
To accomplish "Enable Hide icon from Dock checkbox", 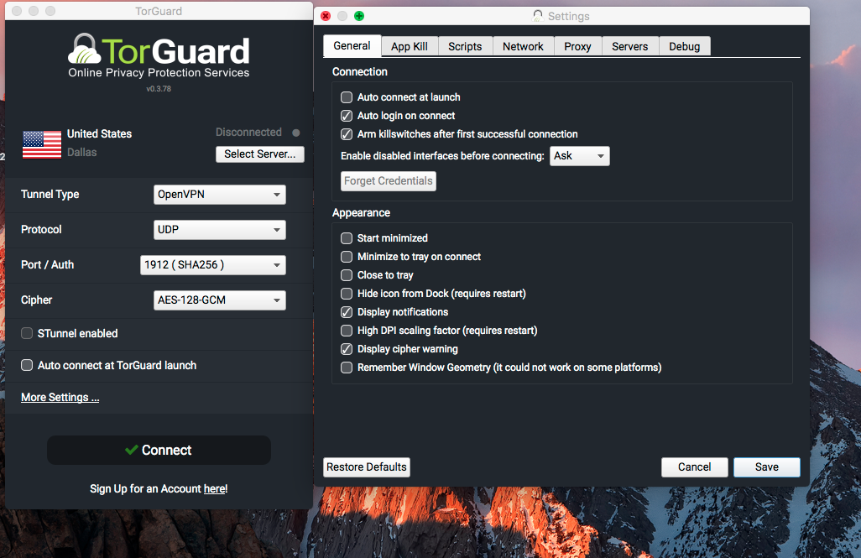I will click(347, 294).
